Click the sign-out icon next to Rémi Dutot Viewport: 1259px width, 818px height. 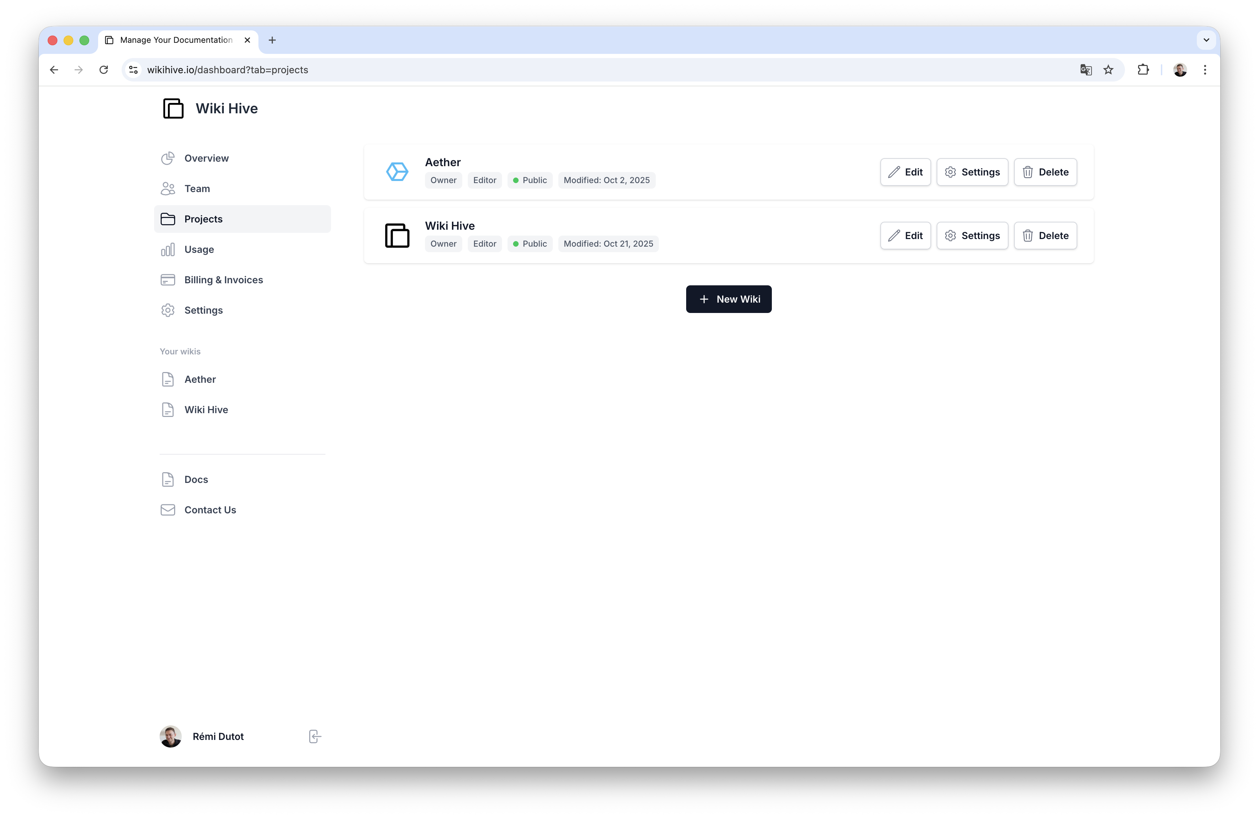click(314, 736)
